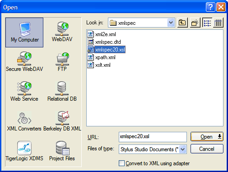
Task: Select the file named xslt.xml
Action: point(103,65)
